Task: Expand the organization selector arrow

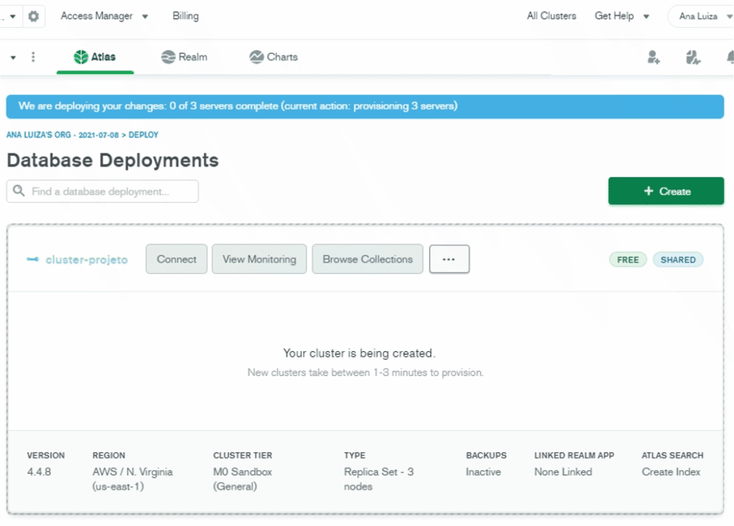Action: 12,16
